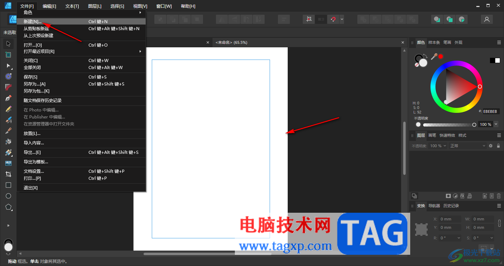Toggle the show grid toolbar icon
Screen dimensions: 504x266
tap(309, 19)
